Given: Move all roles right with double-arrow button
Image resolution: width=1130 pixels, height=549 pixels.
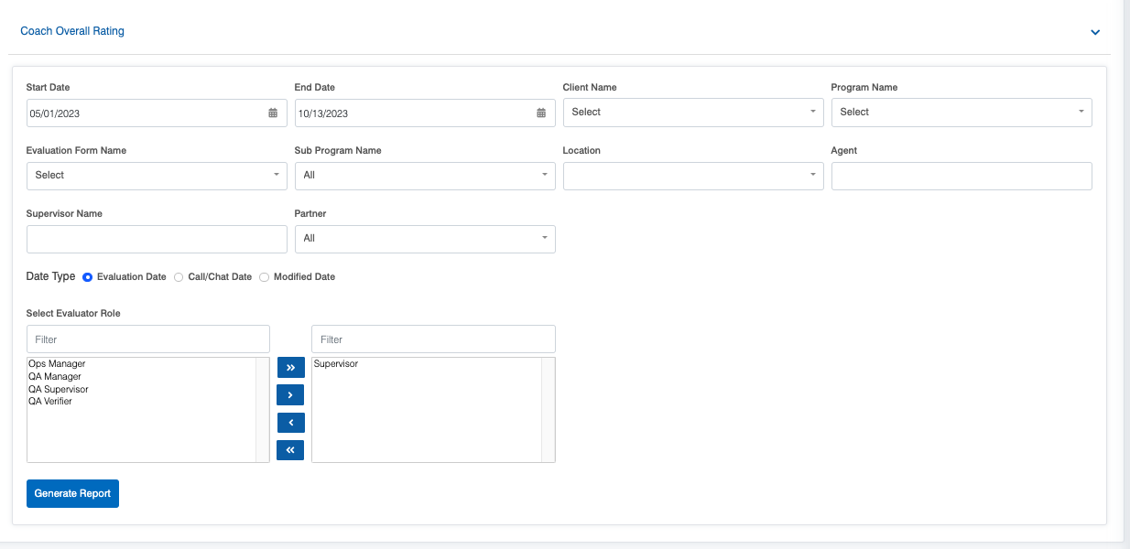Looking at the screenshot, I should (x=290, y=367).
